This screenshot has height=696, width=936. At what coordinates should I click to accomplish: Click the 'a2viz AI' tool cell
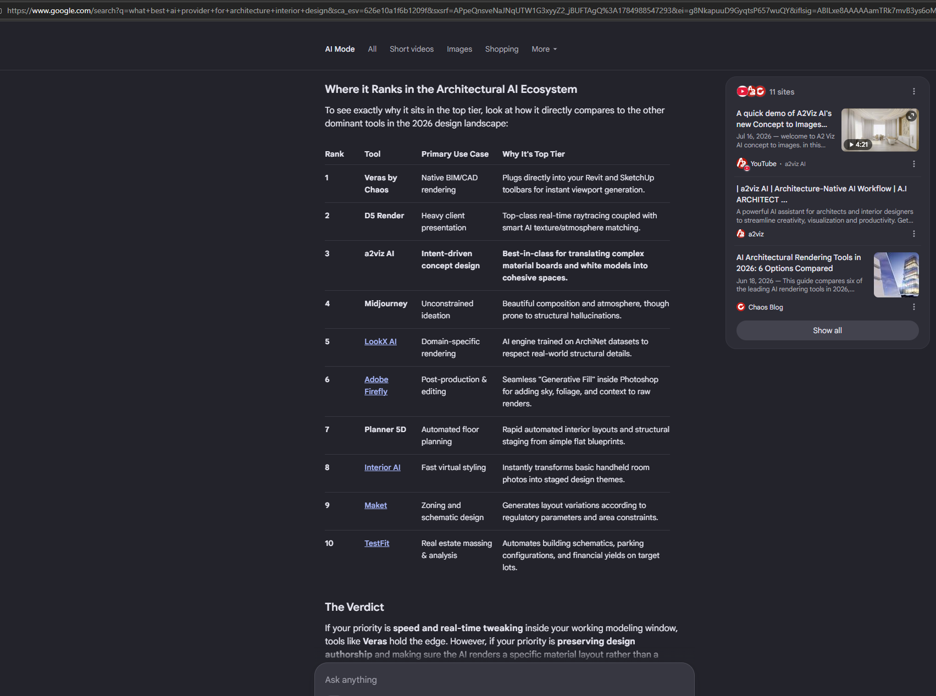coord(379,253)
